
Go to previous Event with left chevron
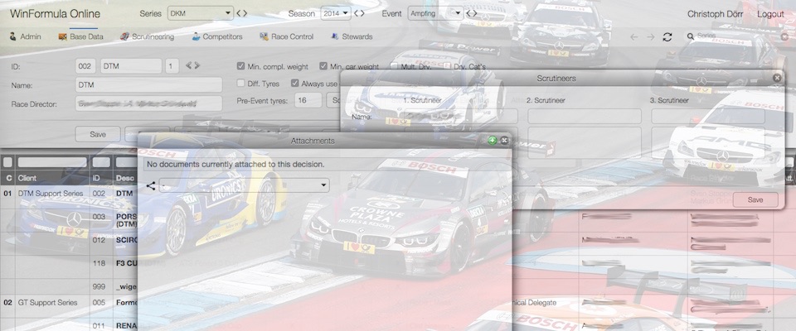click(x=468, y=14)
